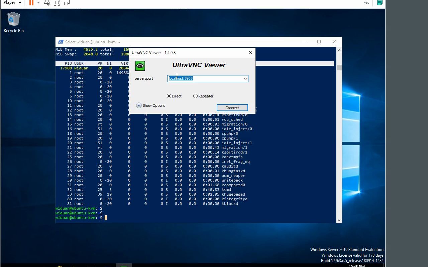The image size is (428, 267).
Task: Click the 'cpuhp/0' process name
Action: coord(230,133)
